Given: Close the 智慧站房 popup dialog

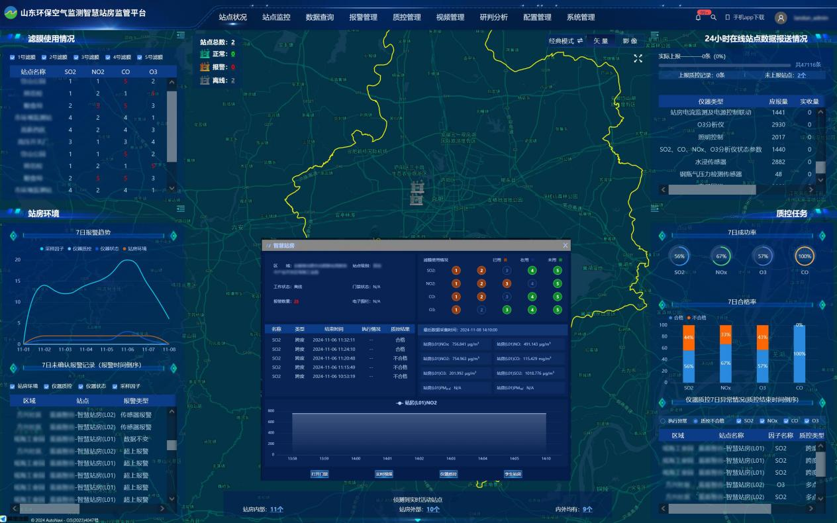Looking at the screenshot, I should pyautogui.click(x=565, y=246).
